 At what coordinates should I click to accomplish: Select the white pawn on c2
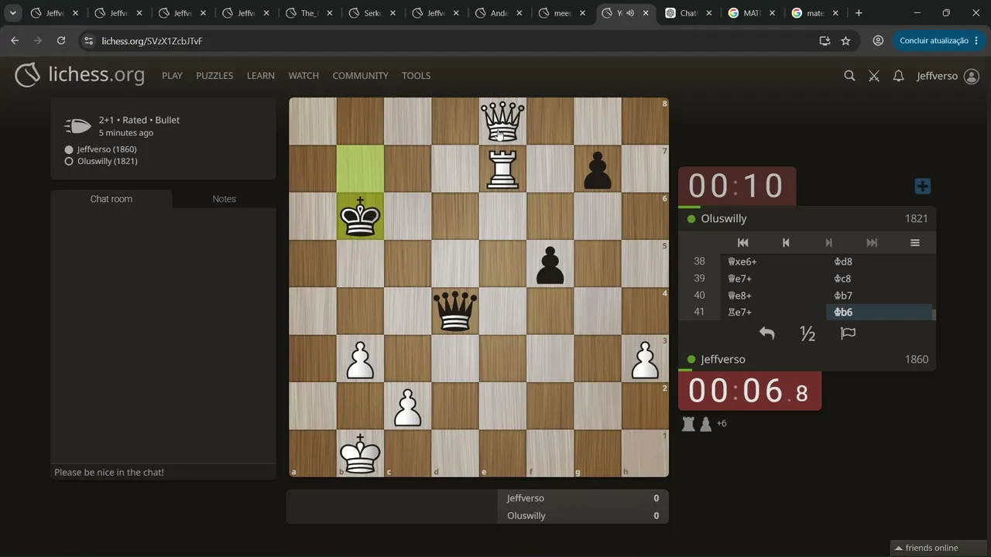click(x=408, y=406)
